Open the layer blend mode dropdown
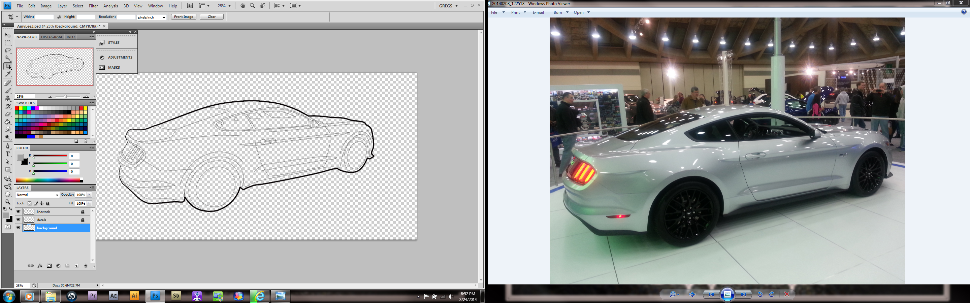The height and width of the screenshot is (303, 970). [x=37, y=195]
